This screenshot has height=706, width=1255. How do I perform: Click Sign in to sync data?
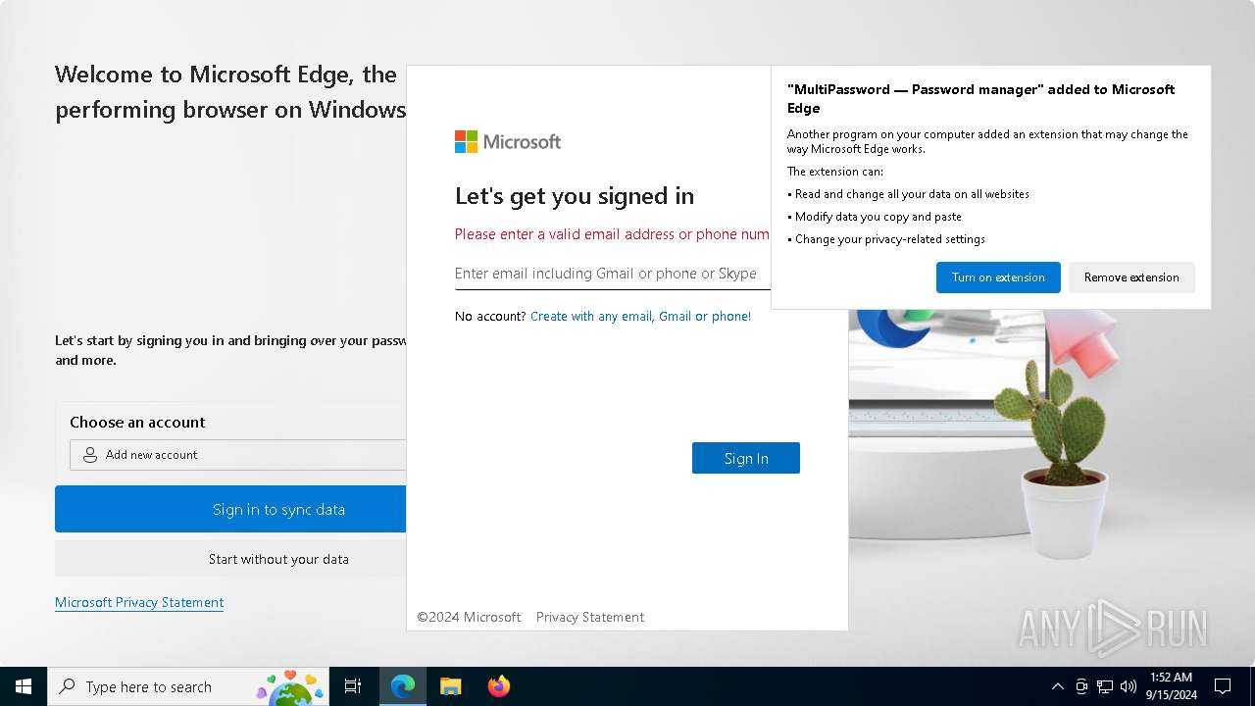(x=230, y=509)
